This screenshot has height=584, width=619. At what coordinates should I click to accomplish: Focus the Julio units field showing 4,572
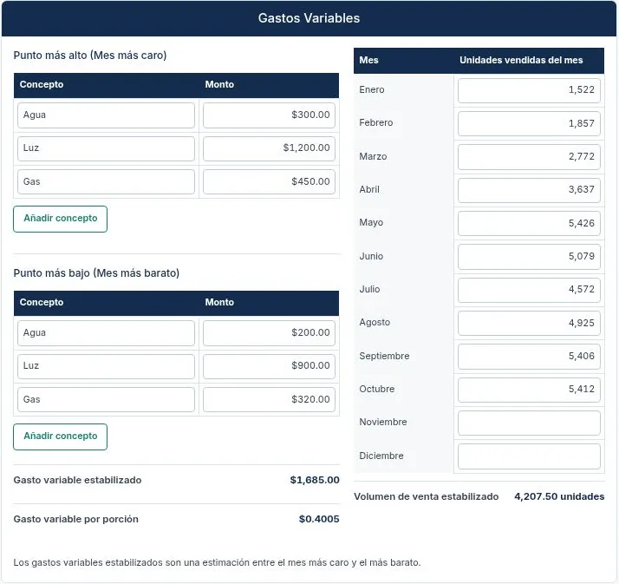529,290
